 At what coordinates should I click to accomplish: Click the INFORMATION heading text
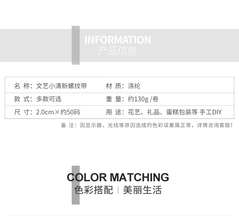coord(118,40)
